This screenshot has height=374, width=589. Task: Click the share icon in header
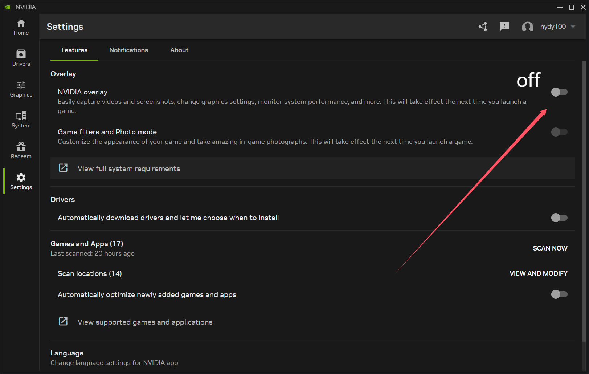pyautogui.click(x=483, y=27)
